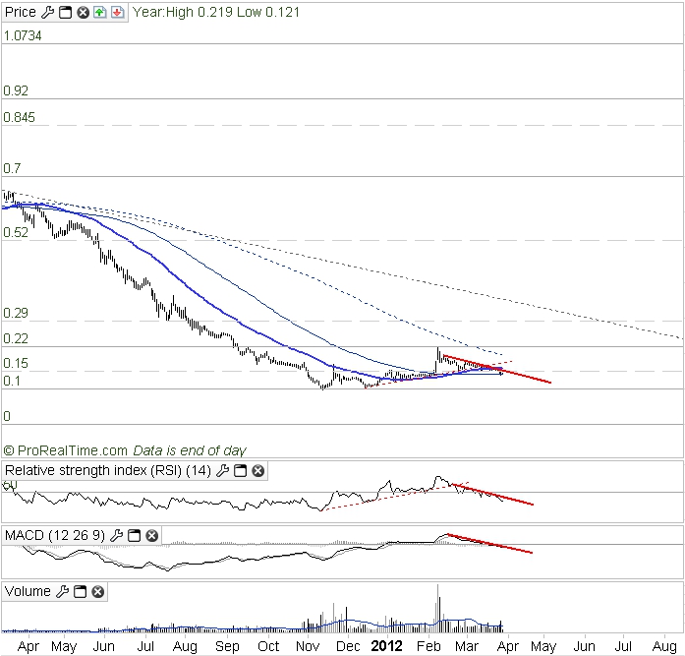685x656 pixels.
Task: Click the Nov label on time axis
Action: (x=308, y=646)
